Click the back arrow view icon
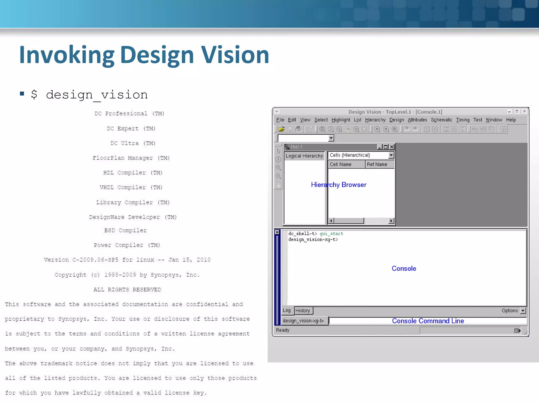 (x=377, y=129)
